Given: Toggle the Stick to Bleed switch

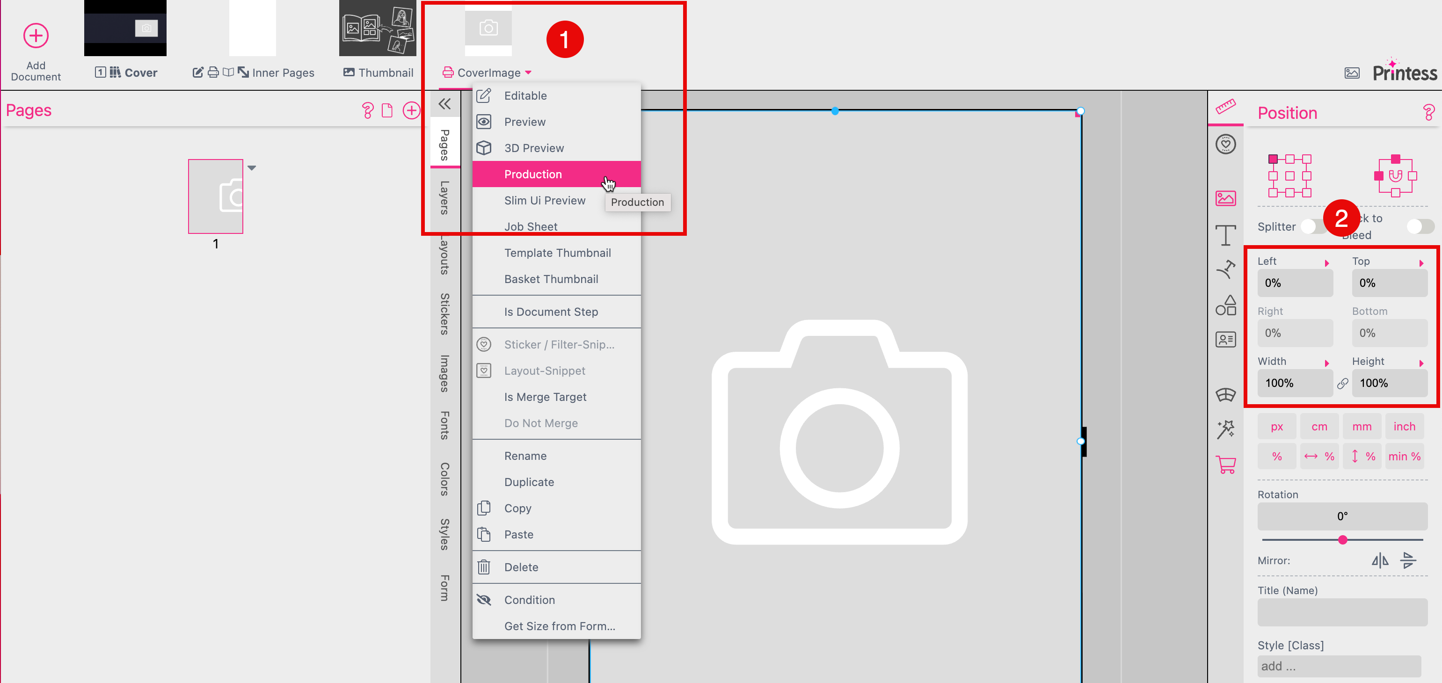Looking at the screenshot, I should point(1420,226).
